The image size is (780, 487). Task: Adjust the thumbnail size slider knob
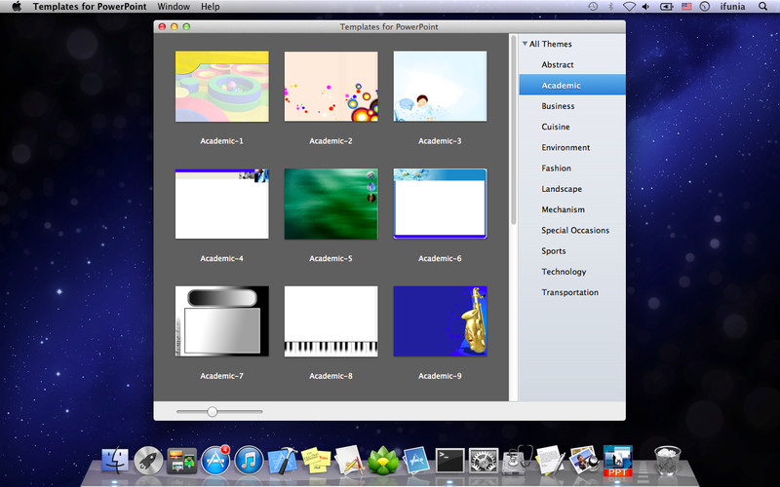click(x=212, y=411)
